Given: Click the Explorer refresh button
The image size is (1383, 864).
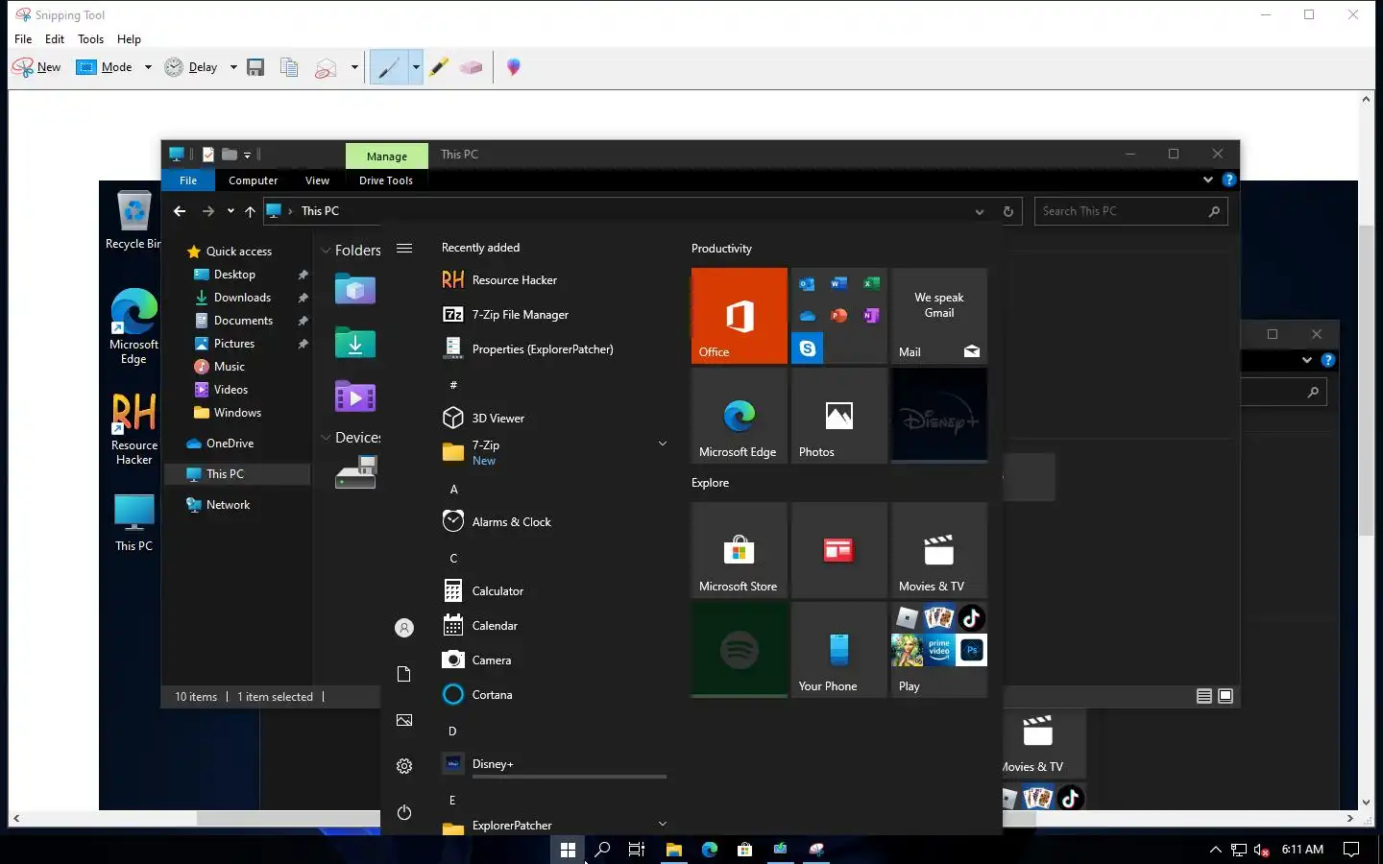Looking at the screenshot, I should click(1007, 212).
